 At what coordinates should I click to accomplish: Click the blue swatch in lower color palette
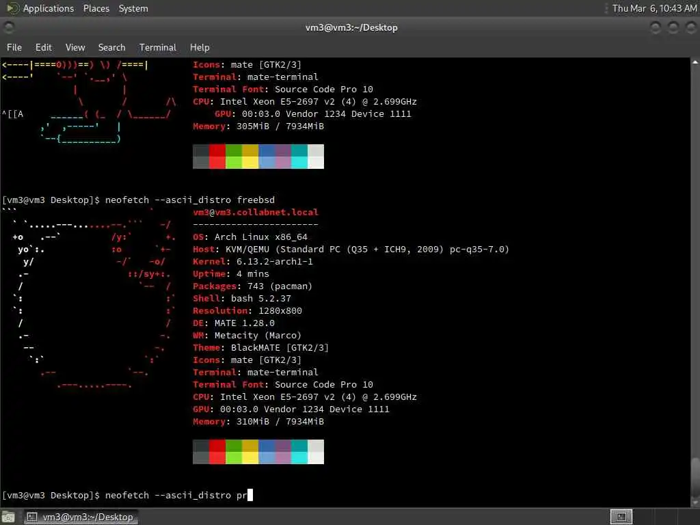click(x=267, y=452)
